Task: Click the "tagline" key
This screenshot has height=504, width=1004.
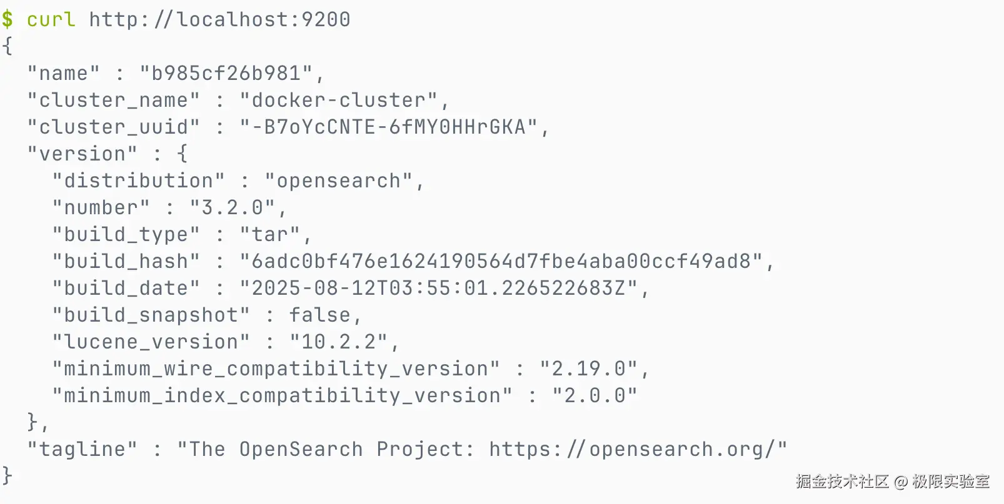Action: 82,449
